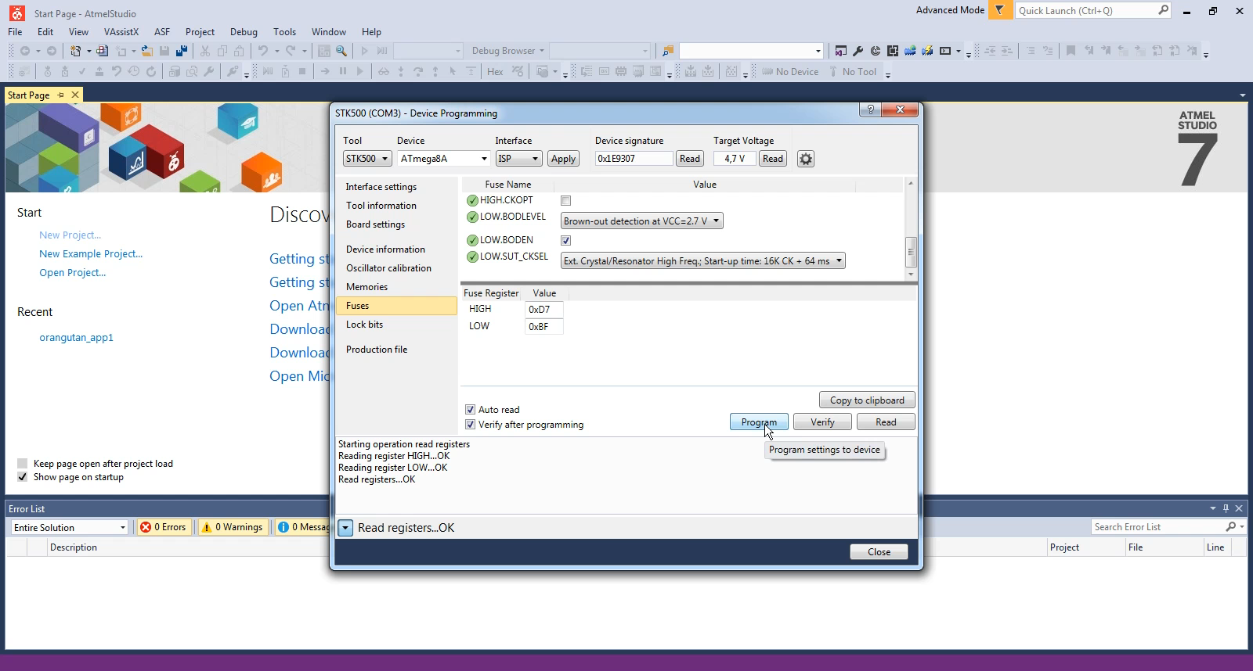This screenshot has width=1253, height=671.
Task: Click the fuse list scroll-up arrow
Action: (910, 184)
